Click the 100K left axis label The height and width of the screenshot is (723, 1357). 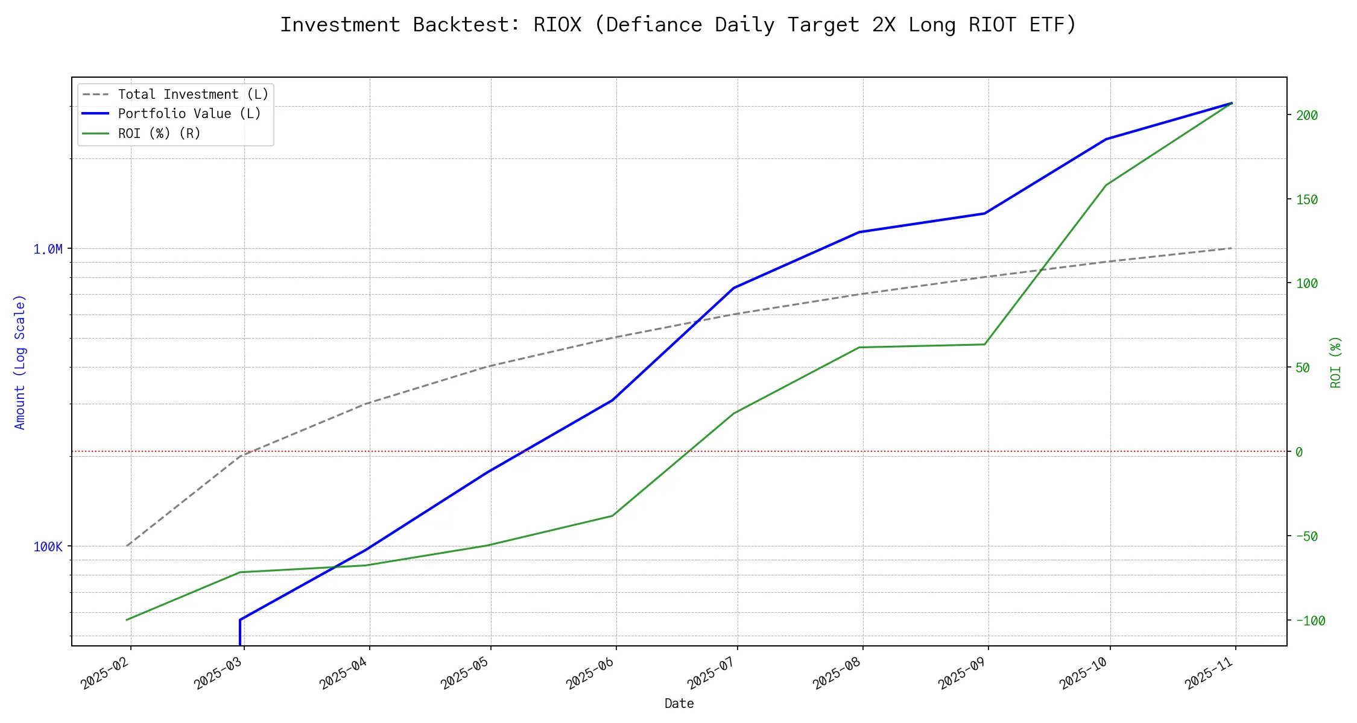[x=48, y=546]
